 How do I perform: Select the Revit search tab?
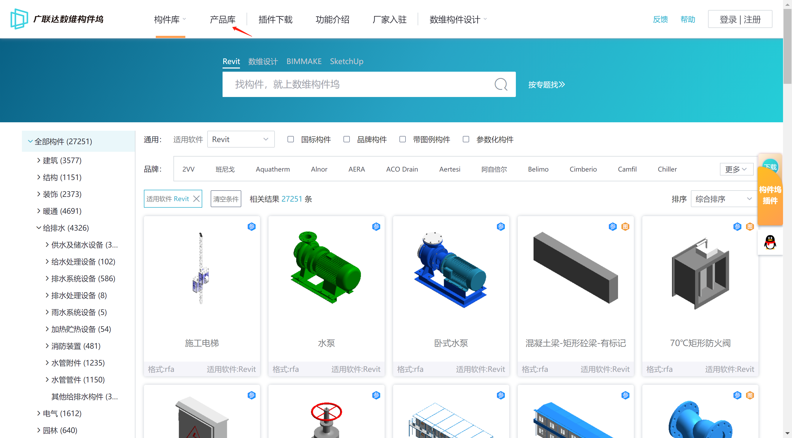click(x=231, y=61)
